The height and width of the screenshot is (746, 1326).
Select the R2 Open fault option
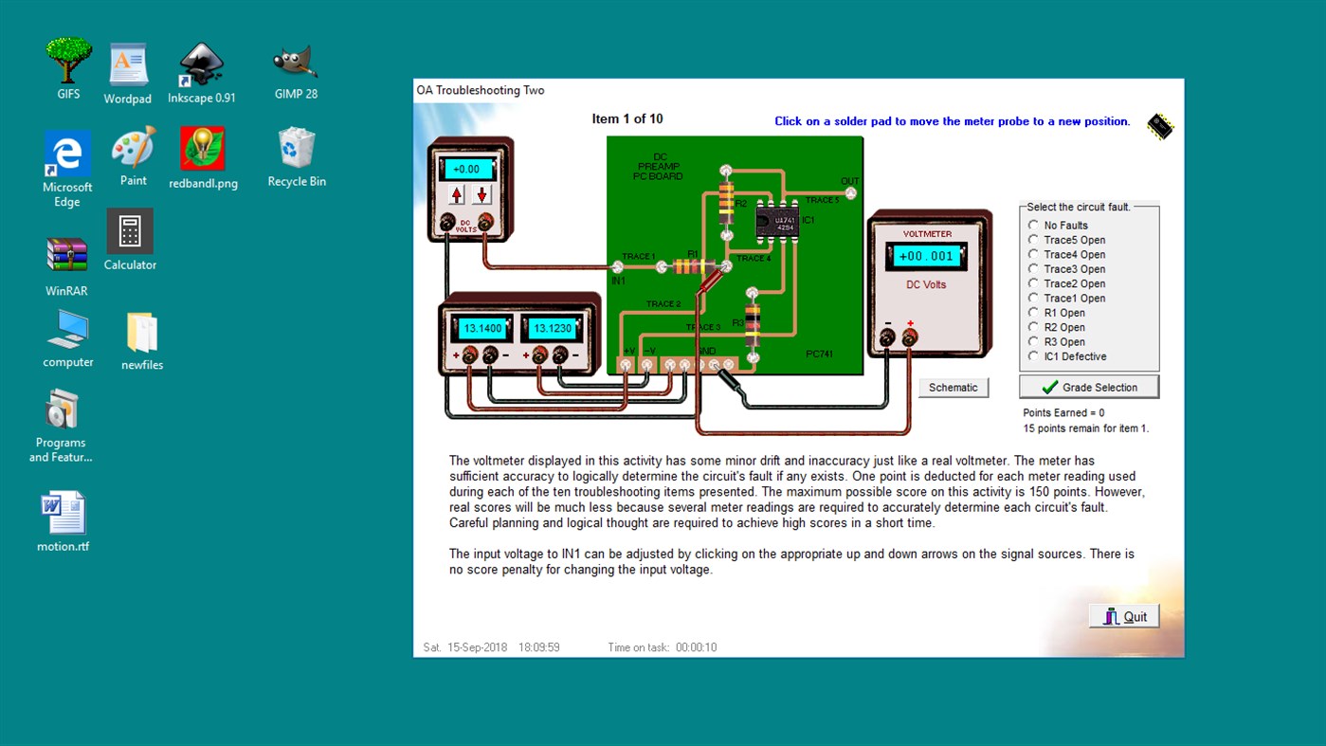tap(1033, 327)
